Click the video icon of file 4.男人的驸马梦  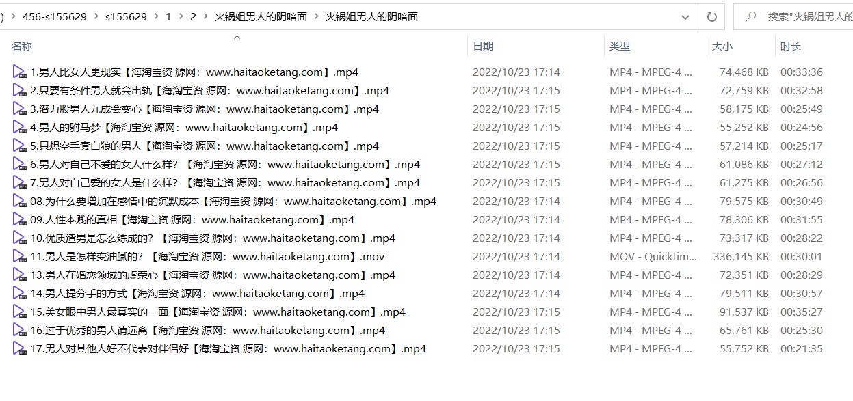[x=19, y=127]
